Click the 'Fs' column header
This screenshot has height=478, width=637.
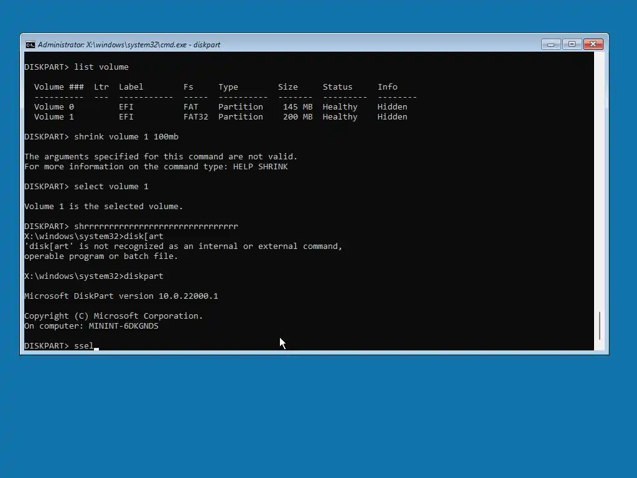[x=188, y=87]
